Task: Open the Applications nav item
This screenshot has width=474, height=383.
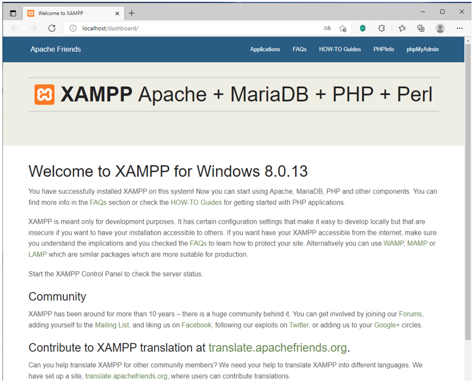Action: [265, 49]
